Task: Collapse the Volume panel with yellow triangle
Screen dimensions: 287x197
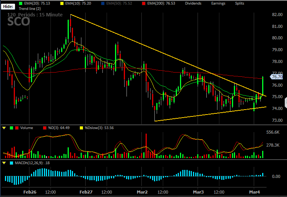Action: coord(4,128)
